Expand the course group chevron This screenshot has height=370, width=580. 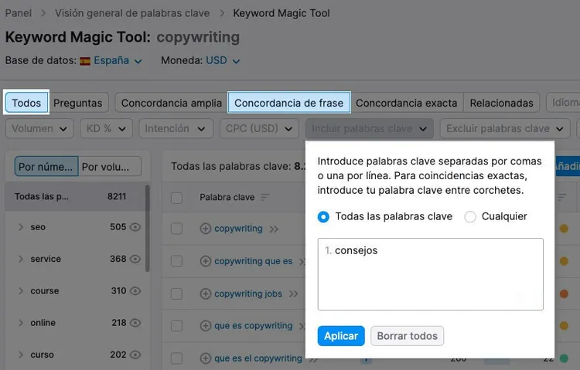[x=21, y=291]
